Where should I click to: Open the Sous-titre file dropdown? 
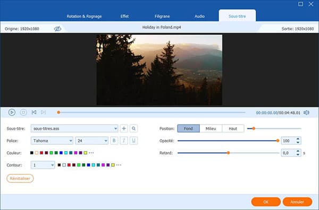point(74,128)
